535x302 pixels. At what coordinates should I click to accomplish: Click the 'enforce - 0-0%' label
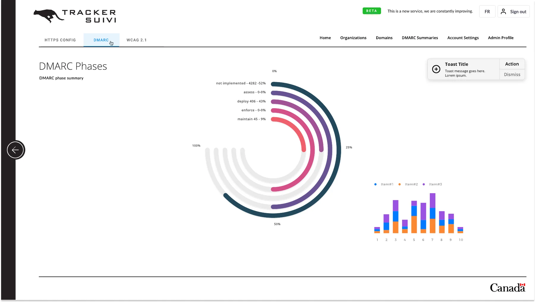point(254,110)
